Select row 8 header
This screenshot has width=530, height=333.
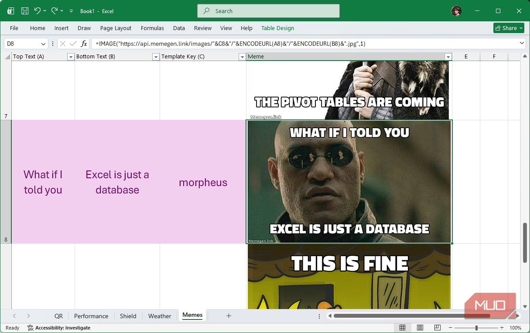click(6, 182)
